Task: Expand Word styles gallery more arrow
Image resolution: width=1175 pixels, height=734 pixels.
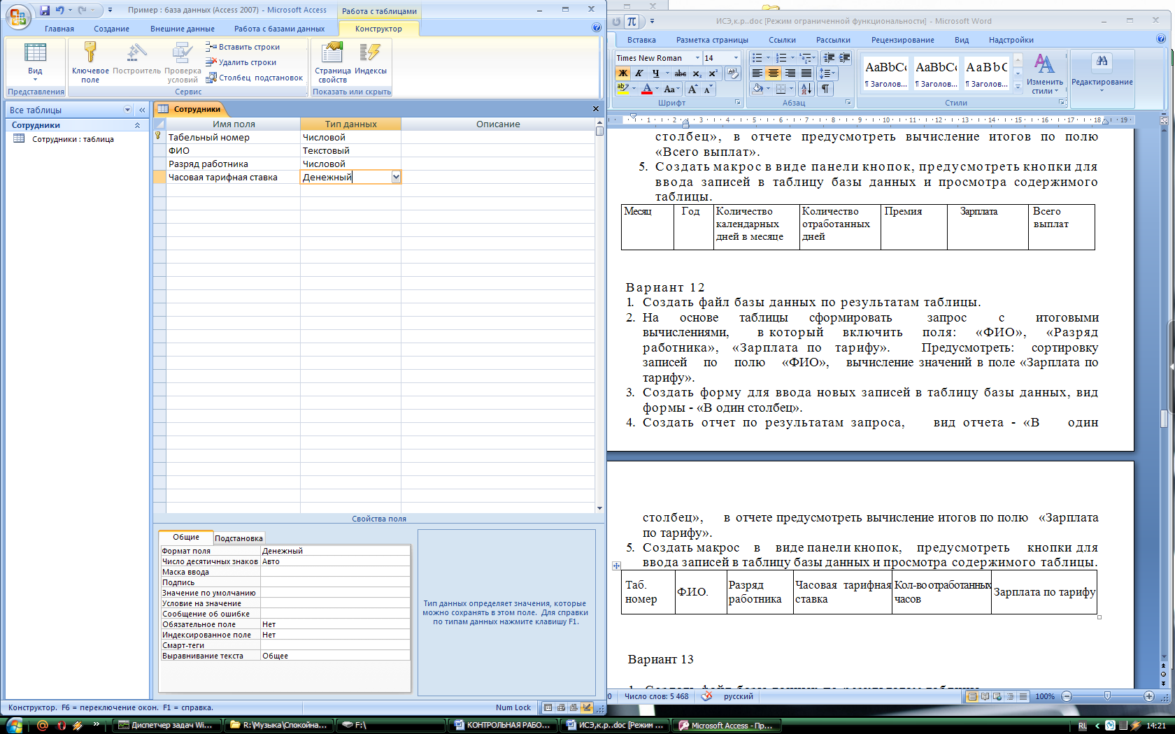Action: tap(1018, 87)
